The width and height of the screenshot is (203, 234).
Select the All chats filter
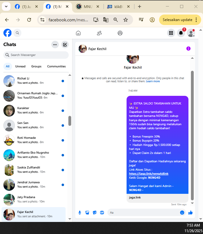tap(8, 66)
